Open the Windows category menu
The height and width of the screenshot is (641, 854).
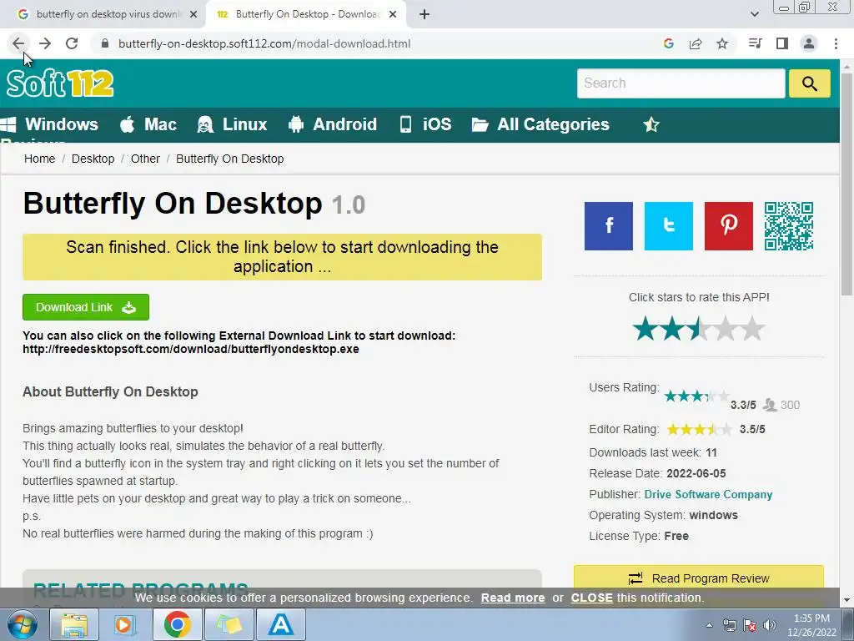49,124
